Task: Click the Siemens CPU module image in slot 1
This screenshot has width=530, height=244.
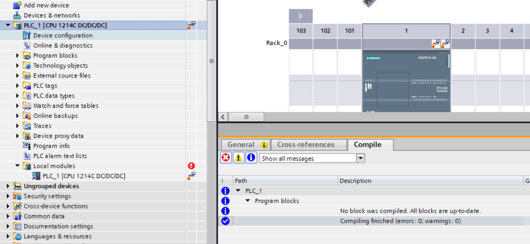Action: pyautogui.click(x=406, y=81)
